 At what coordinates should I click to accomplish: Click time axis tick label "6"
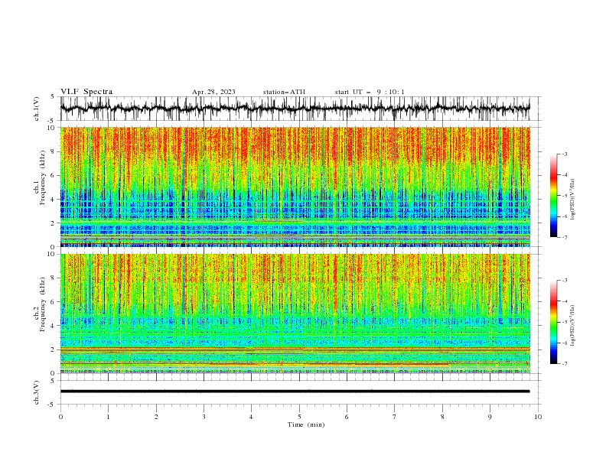click(347, 417)
